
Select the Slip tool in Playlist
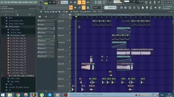point(56,12)
